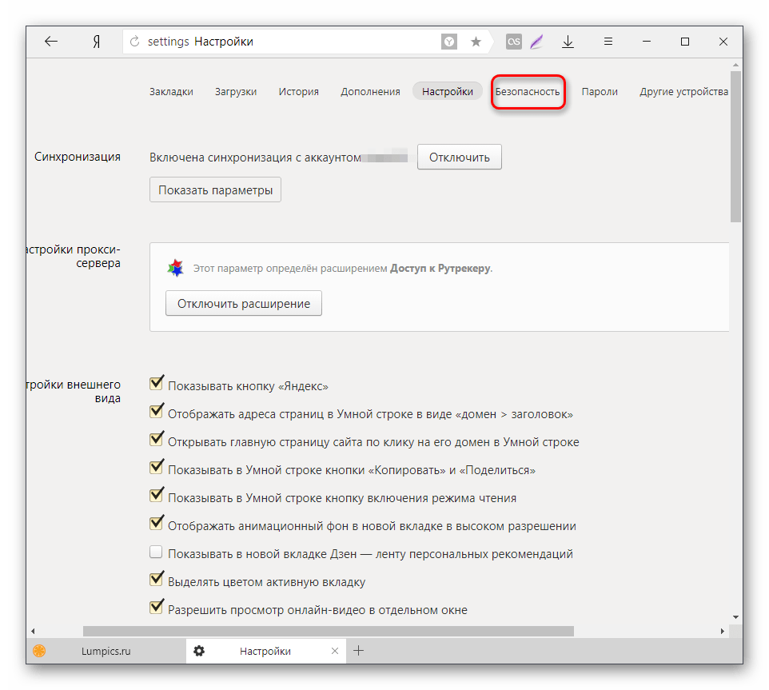The height and width of the screenshot is (690, 769).
Task: Click the Protect shield icon in address bar
Action: pos(450,42)
